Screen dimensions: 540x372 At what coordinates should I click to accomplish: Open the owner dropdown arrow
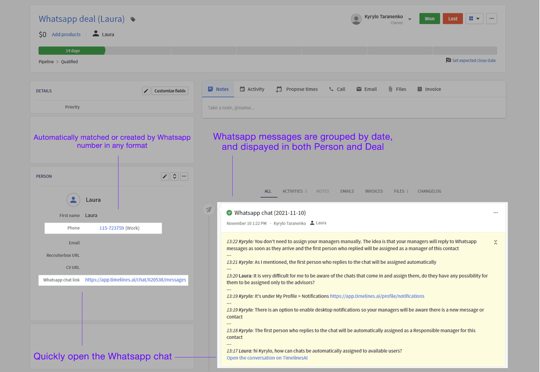(x=410, y=19)
